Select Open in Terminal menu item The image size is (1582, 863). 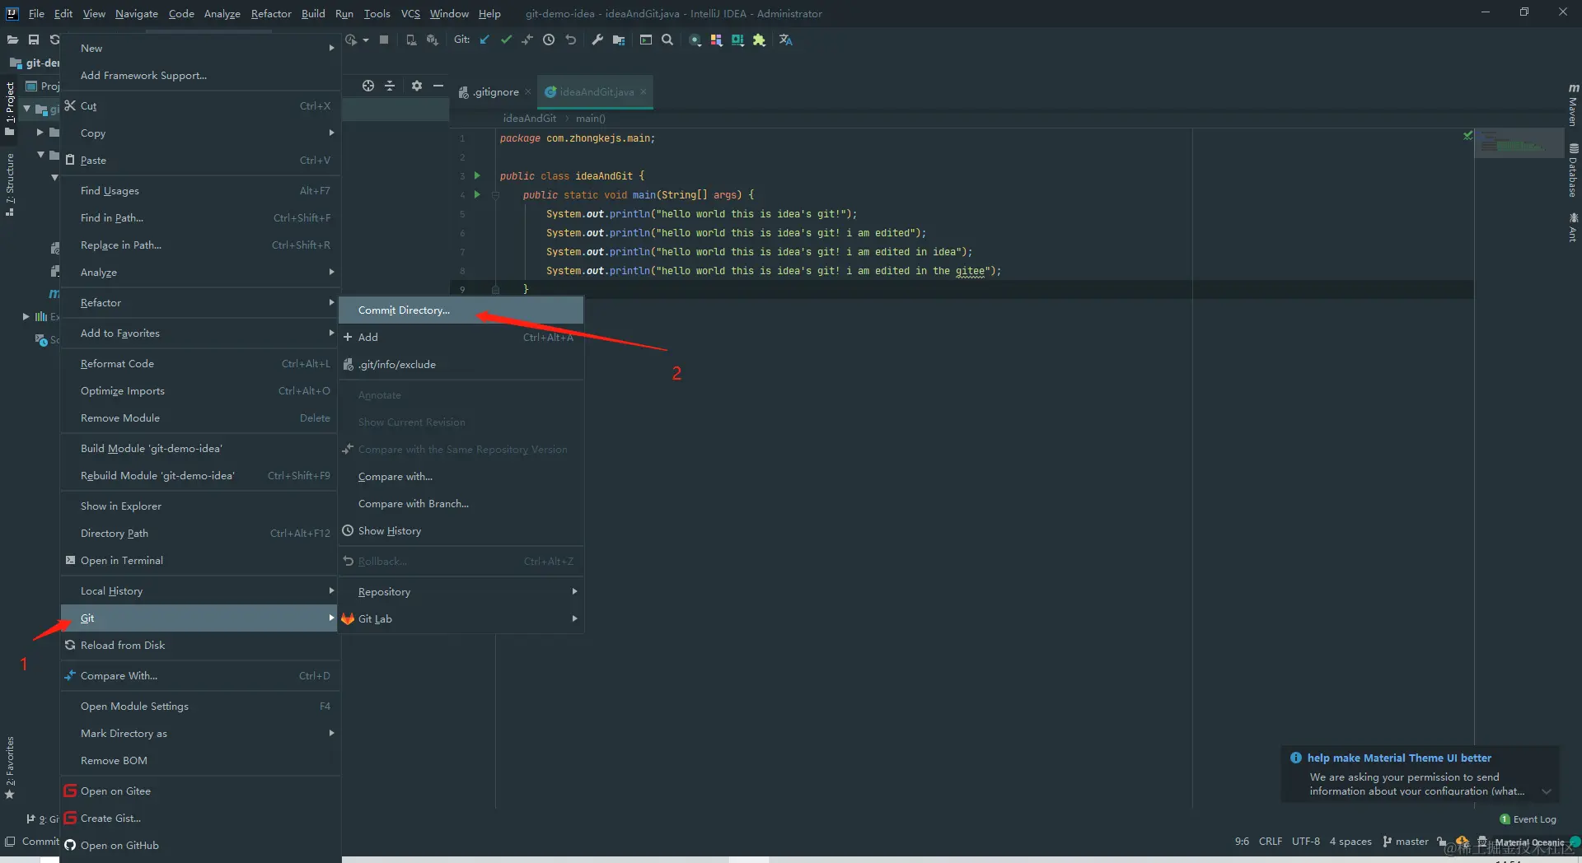[x=199, y=561]
